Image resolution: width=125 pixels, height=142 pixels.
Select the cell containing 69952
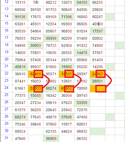coord(66,88)
